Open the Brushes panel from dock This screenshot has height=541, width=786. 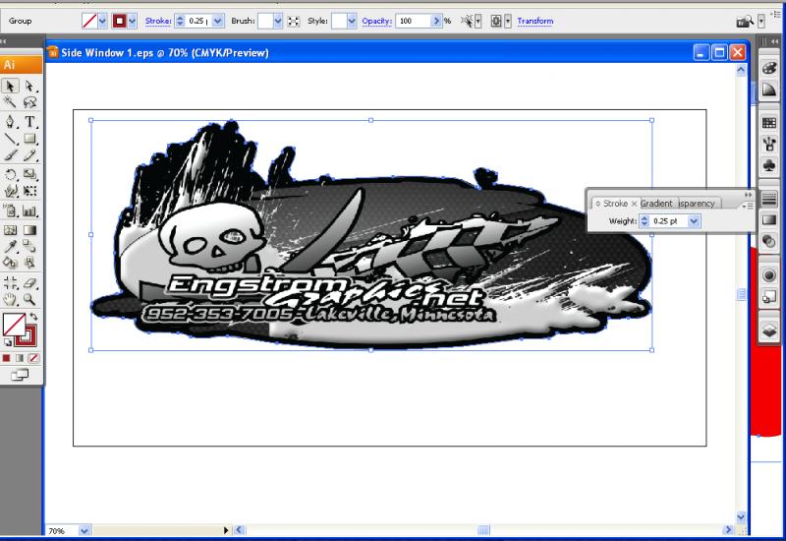click(769, 144)
